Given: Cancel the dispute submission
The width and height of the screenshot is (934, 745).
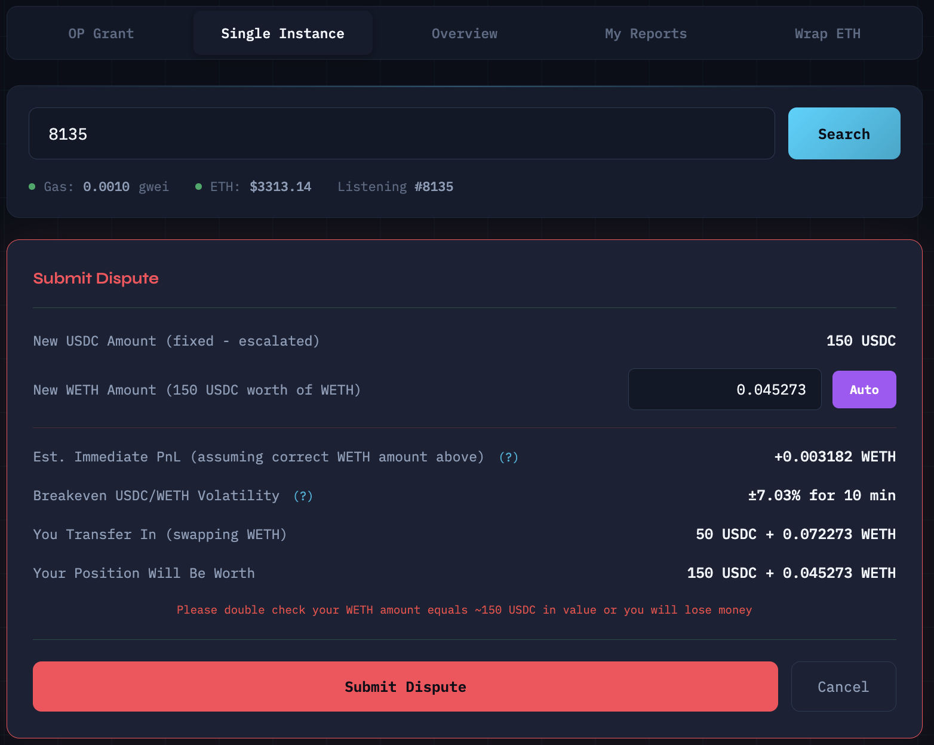Looking at the screenshot, I should pos(843,686).
